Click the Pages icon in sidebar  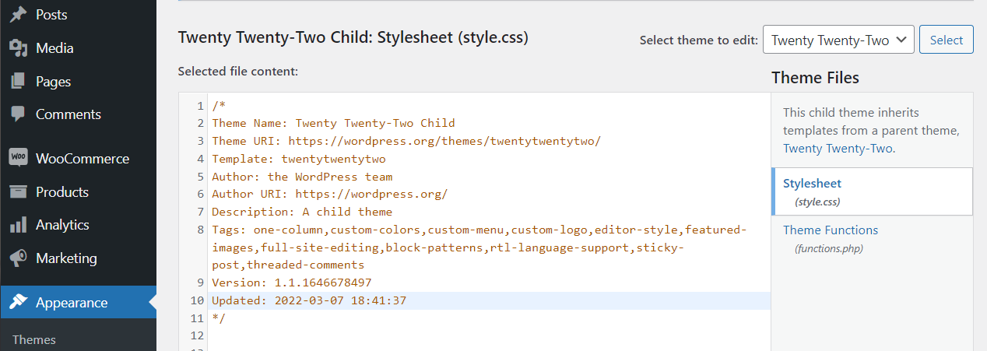pyautogui.click(x=19, y=82)
